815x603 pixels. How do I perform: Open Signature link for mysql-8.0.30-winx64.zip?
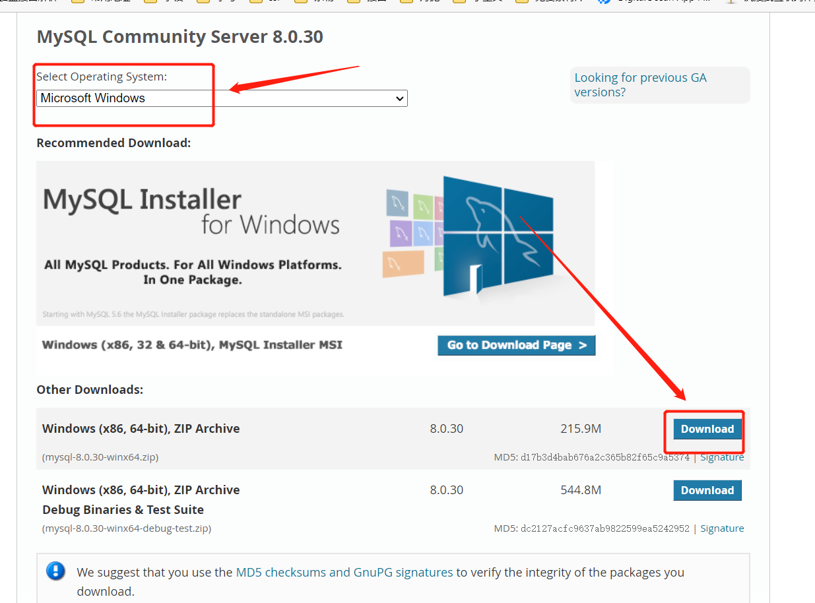tap(722, 457)
